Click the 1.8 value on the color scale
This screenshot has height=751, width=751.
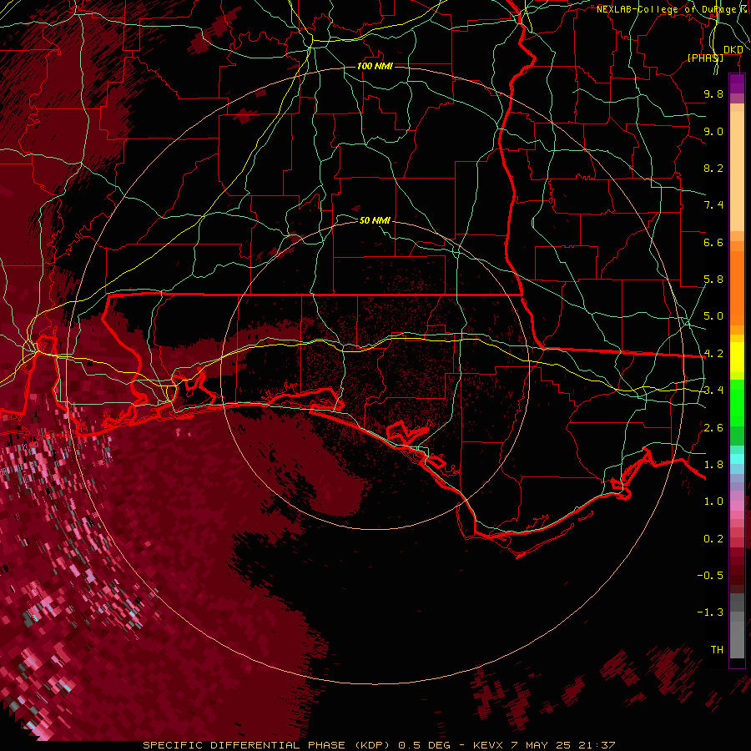(x=713, y=465)
